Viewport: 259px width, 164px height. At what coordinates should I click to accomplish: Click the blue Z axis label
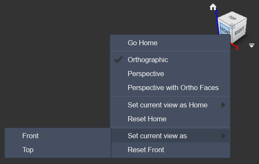coord(216,12)
